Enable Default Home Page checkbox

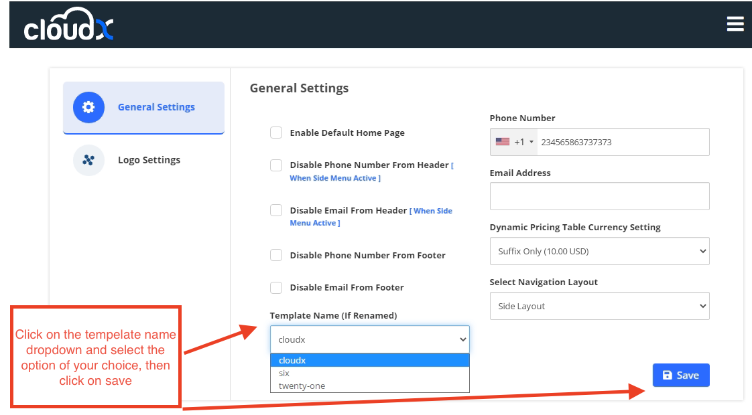(276, 133)
